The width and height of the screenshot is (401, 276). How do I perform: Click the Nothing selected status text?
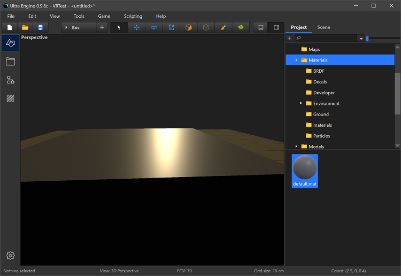(x=19, y=271)
